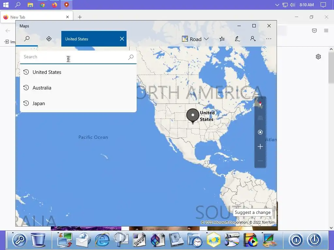Click the network computers dock icon
The image size is (334, 250).
[x=65, y=240]
